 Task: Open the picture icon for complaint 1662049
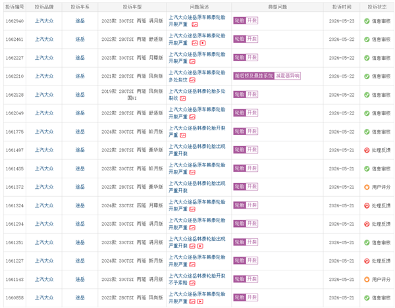192,117
